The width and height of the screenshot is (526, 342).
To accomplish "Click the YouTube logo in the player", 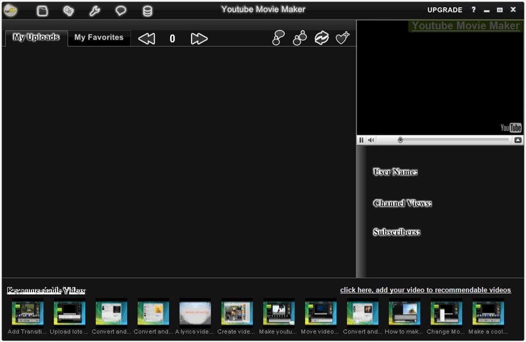I will [x=511, y=128].
